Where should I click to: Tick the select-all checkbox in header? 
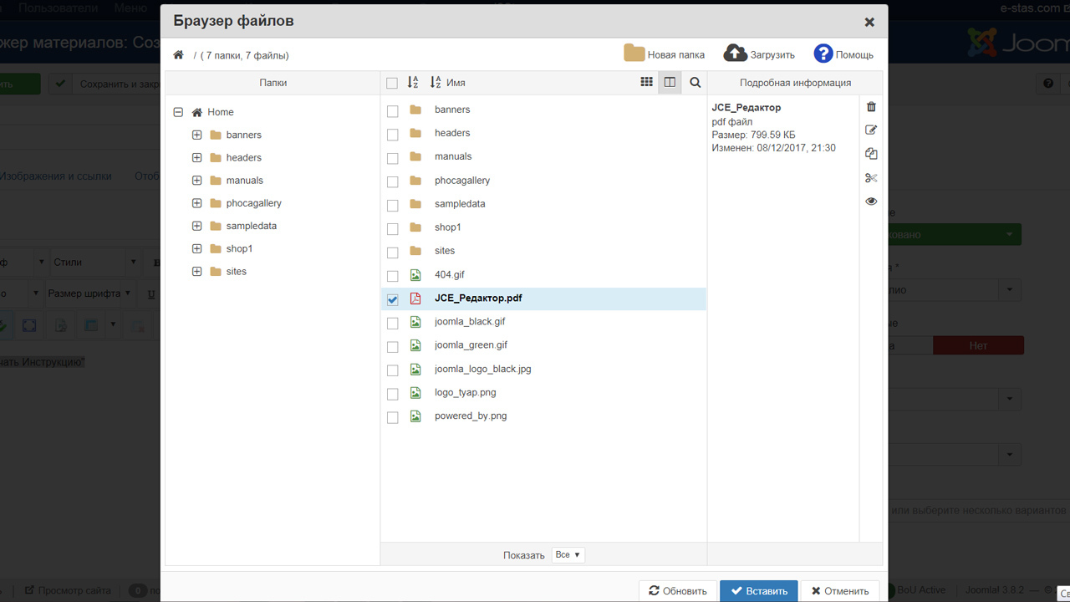point(392,83)
